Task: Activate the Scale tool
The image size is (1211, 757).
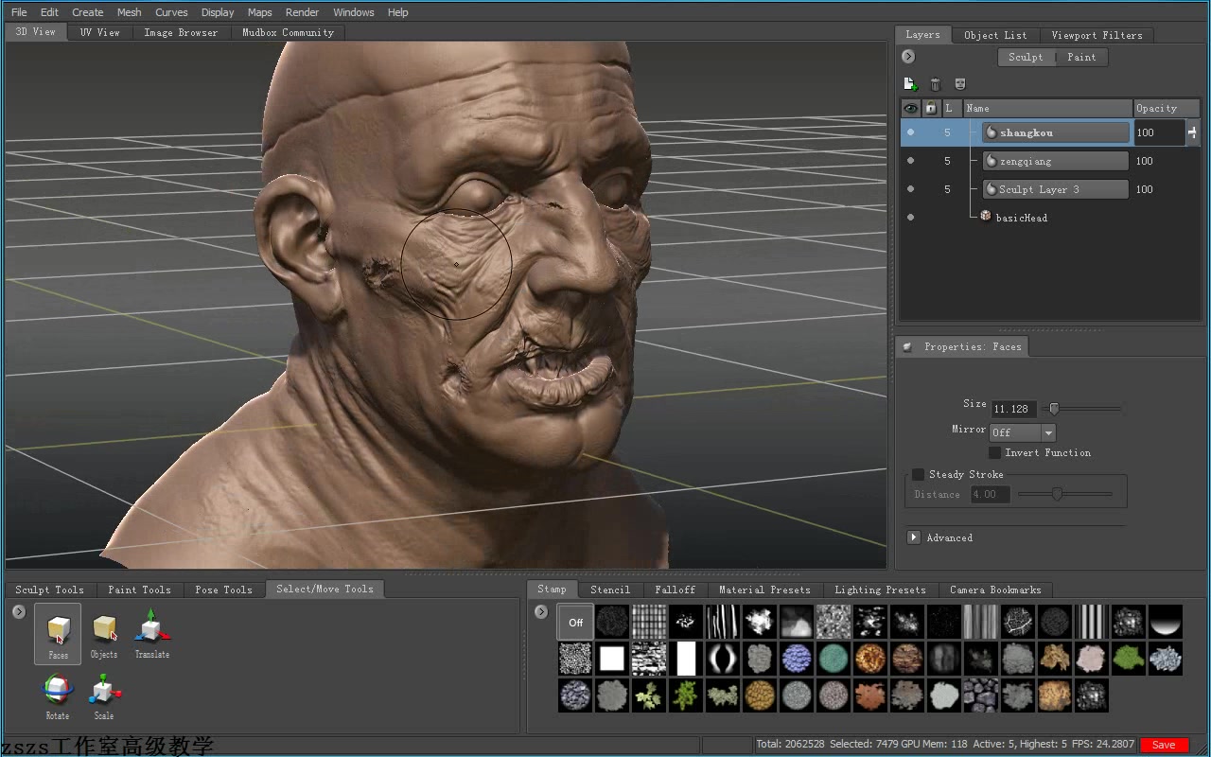Action: [x=103, y=694]
